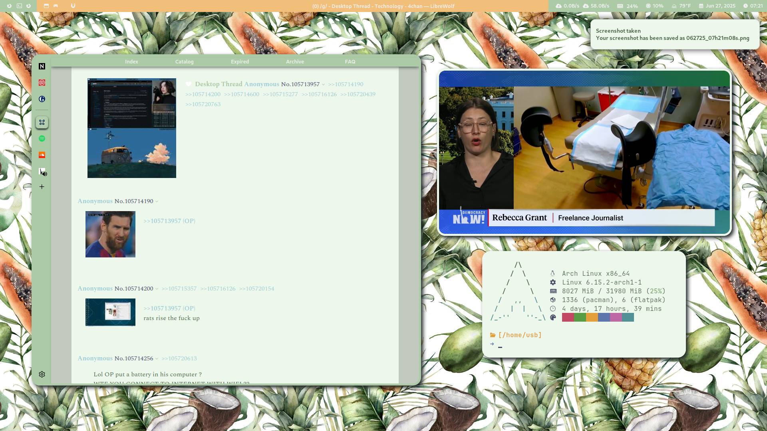Follow the >>105715357 backlink

[179, 289]
